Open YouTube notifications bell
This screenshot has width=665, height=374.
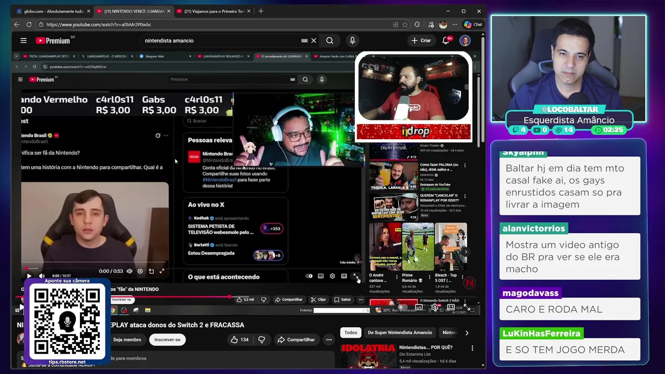click(446, 41)
